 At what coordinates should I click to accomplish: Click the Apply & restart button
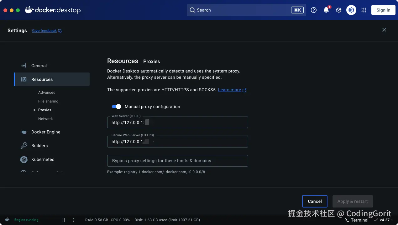pyautogui.click(x=353, y=201)
